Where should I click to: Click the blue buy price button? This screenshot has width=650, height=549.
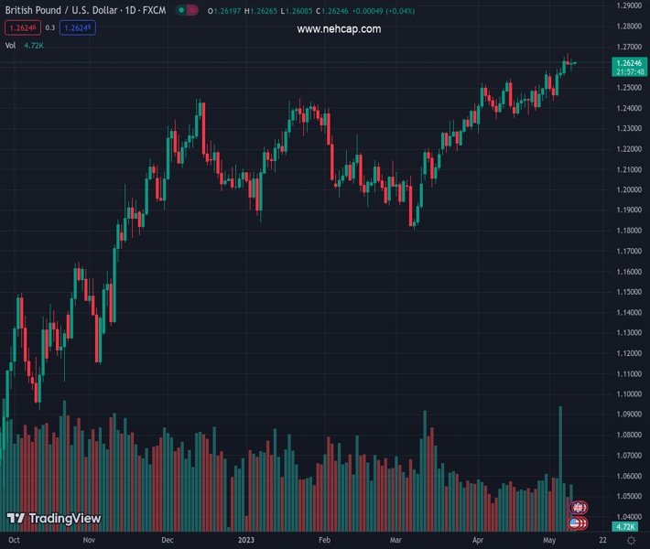click(x=78, y=28)
